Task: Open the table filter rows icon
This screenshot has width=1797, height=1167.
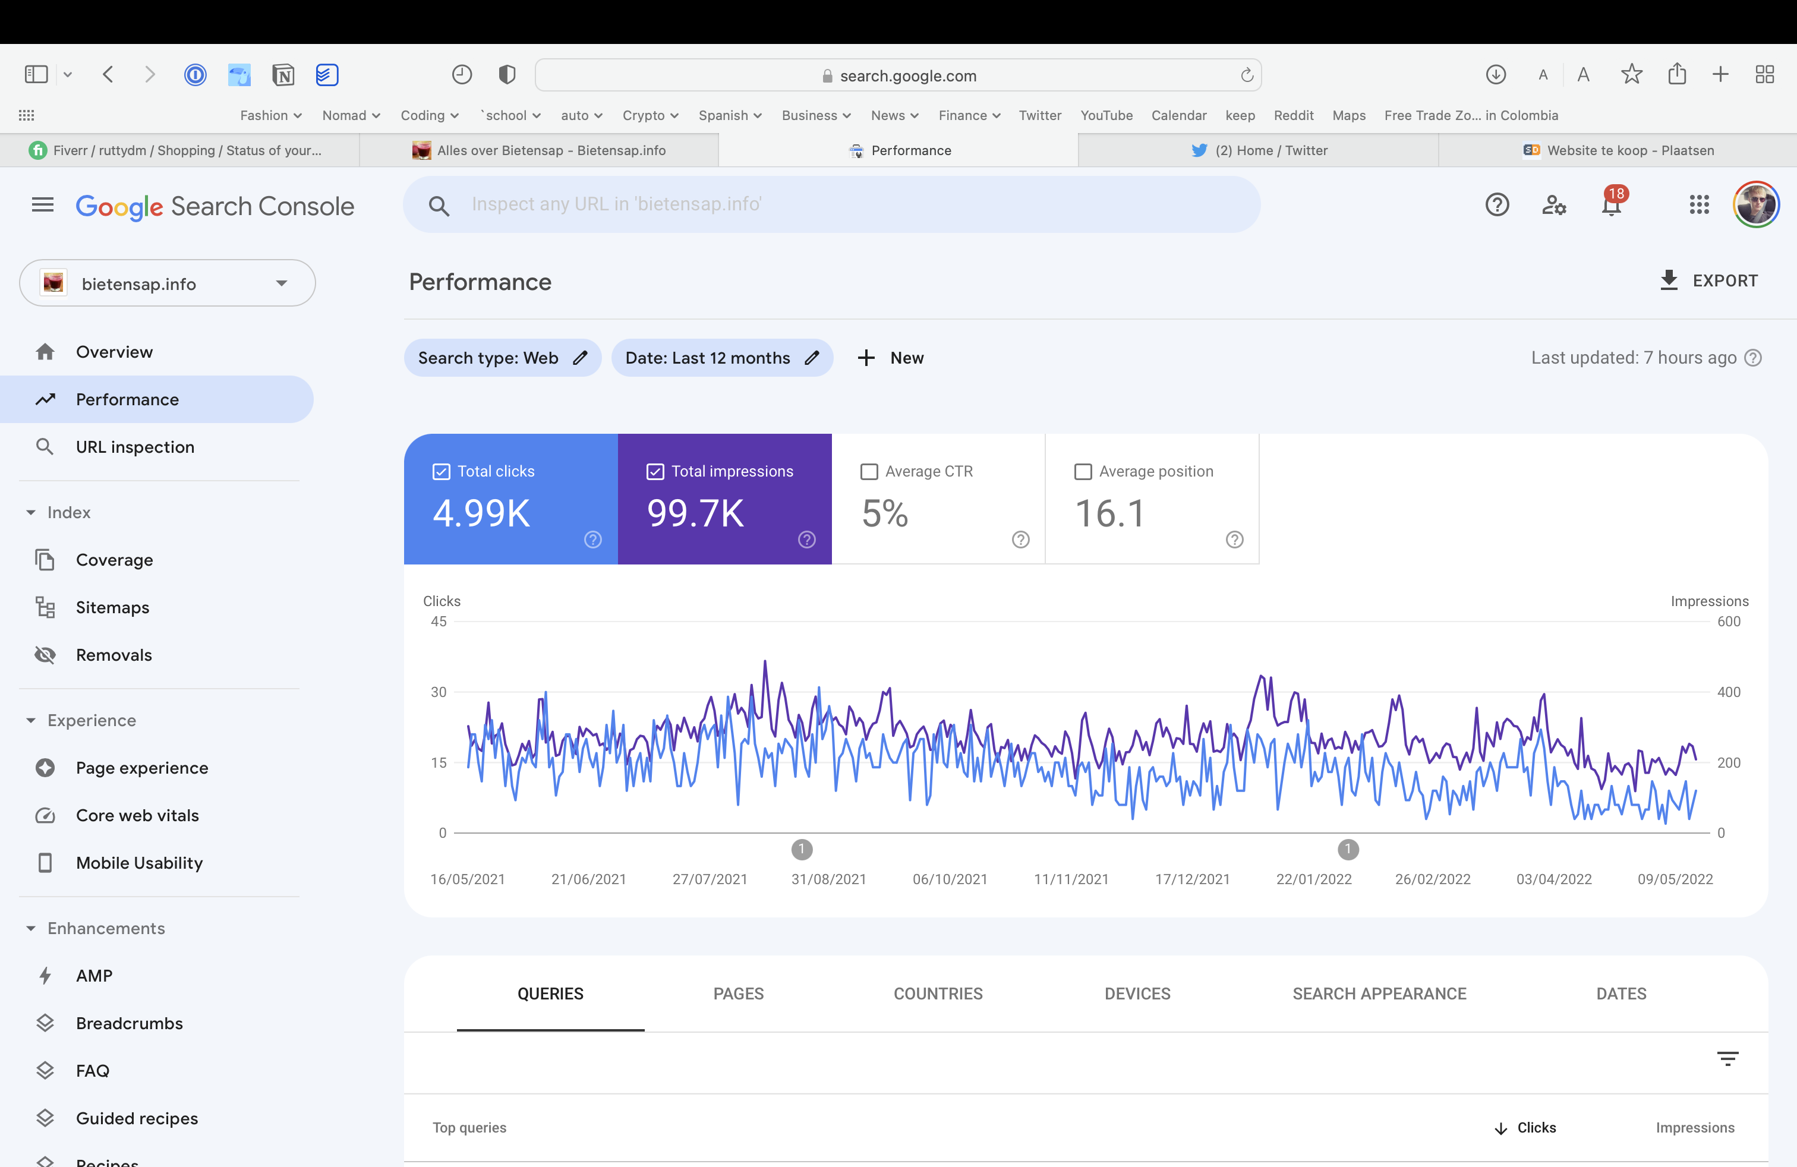Action: click(x=1727, y=1058)
